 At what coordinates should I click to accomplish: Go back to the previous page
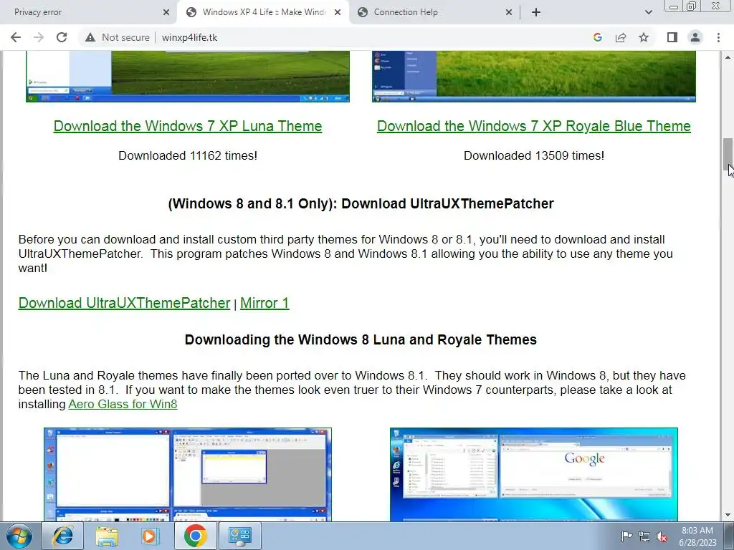point(16,37)
